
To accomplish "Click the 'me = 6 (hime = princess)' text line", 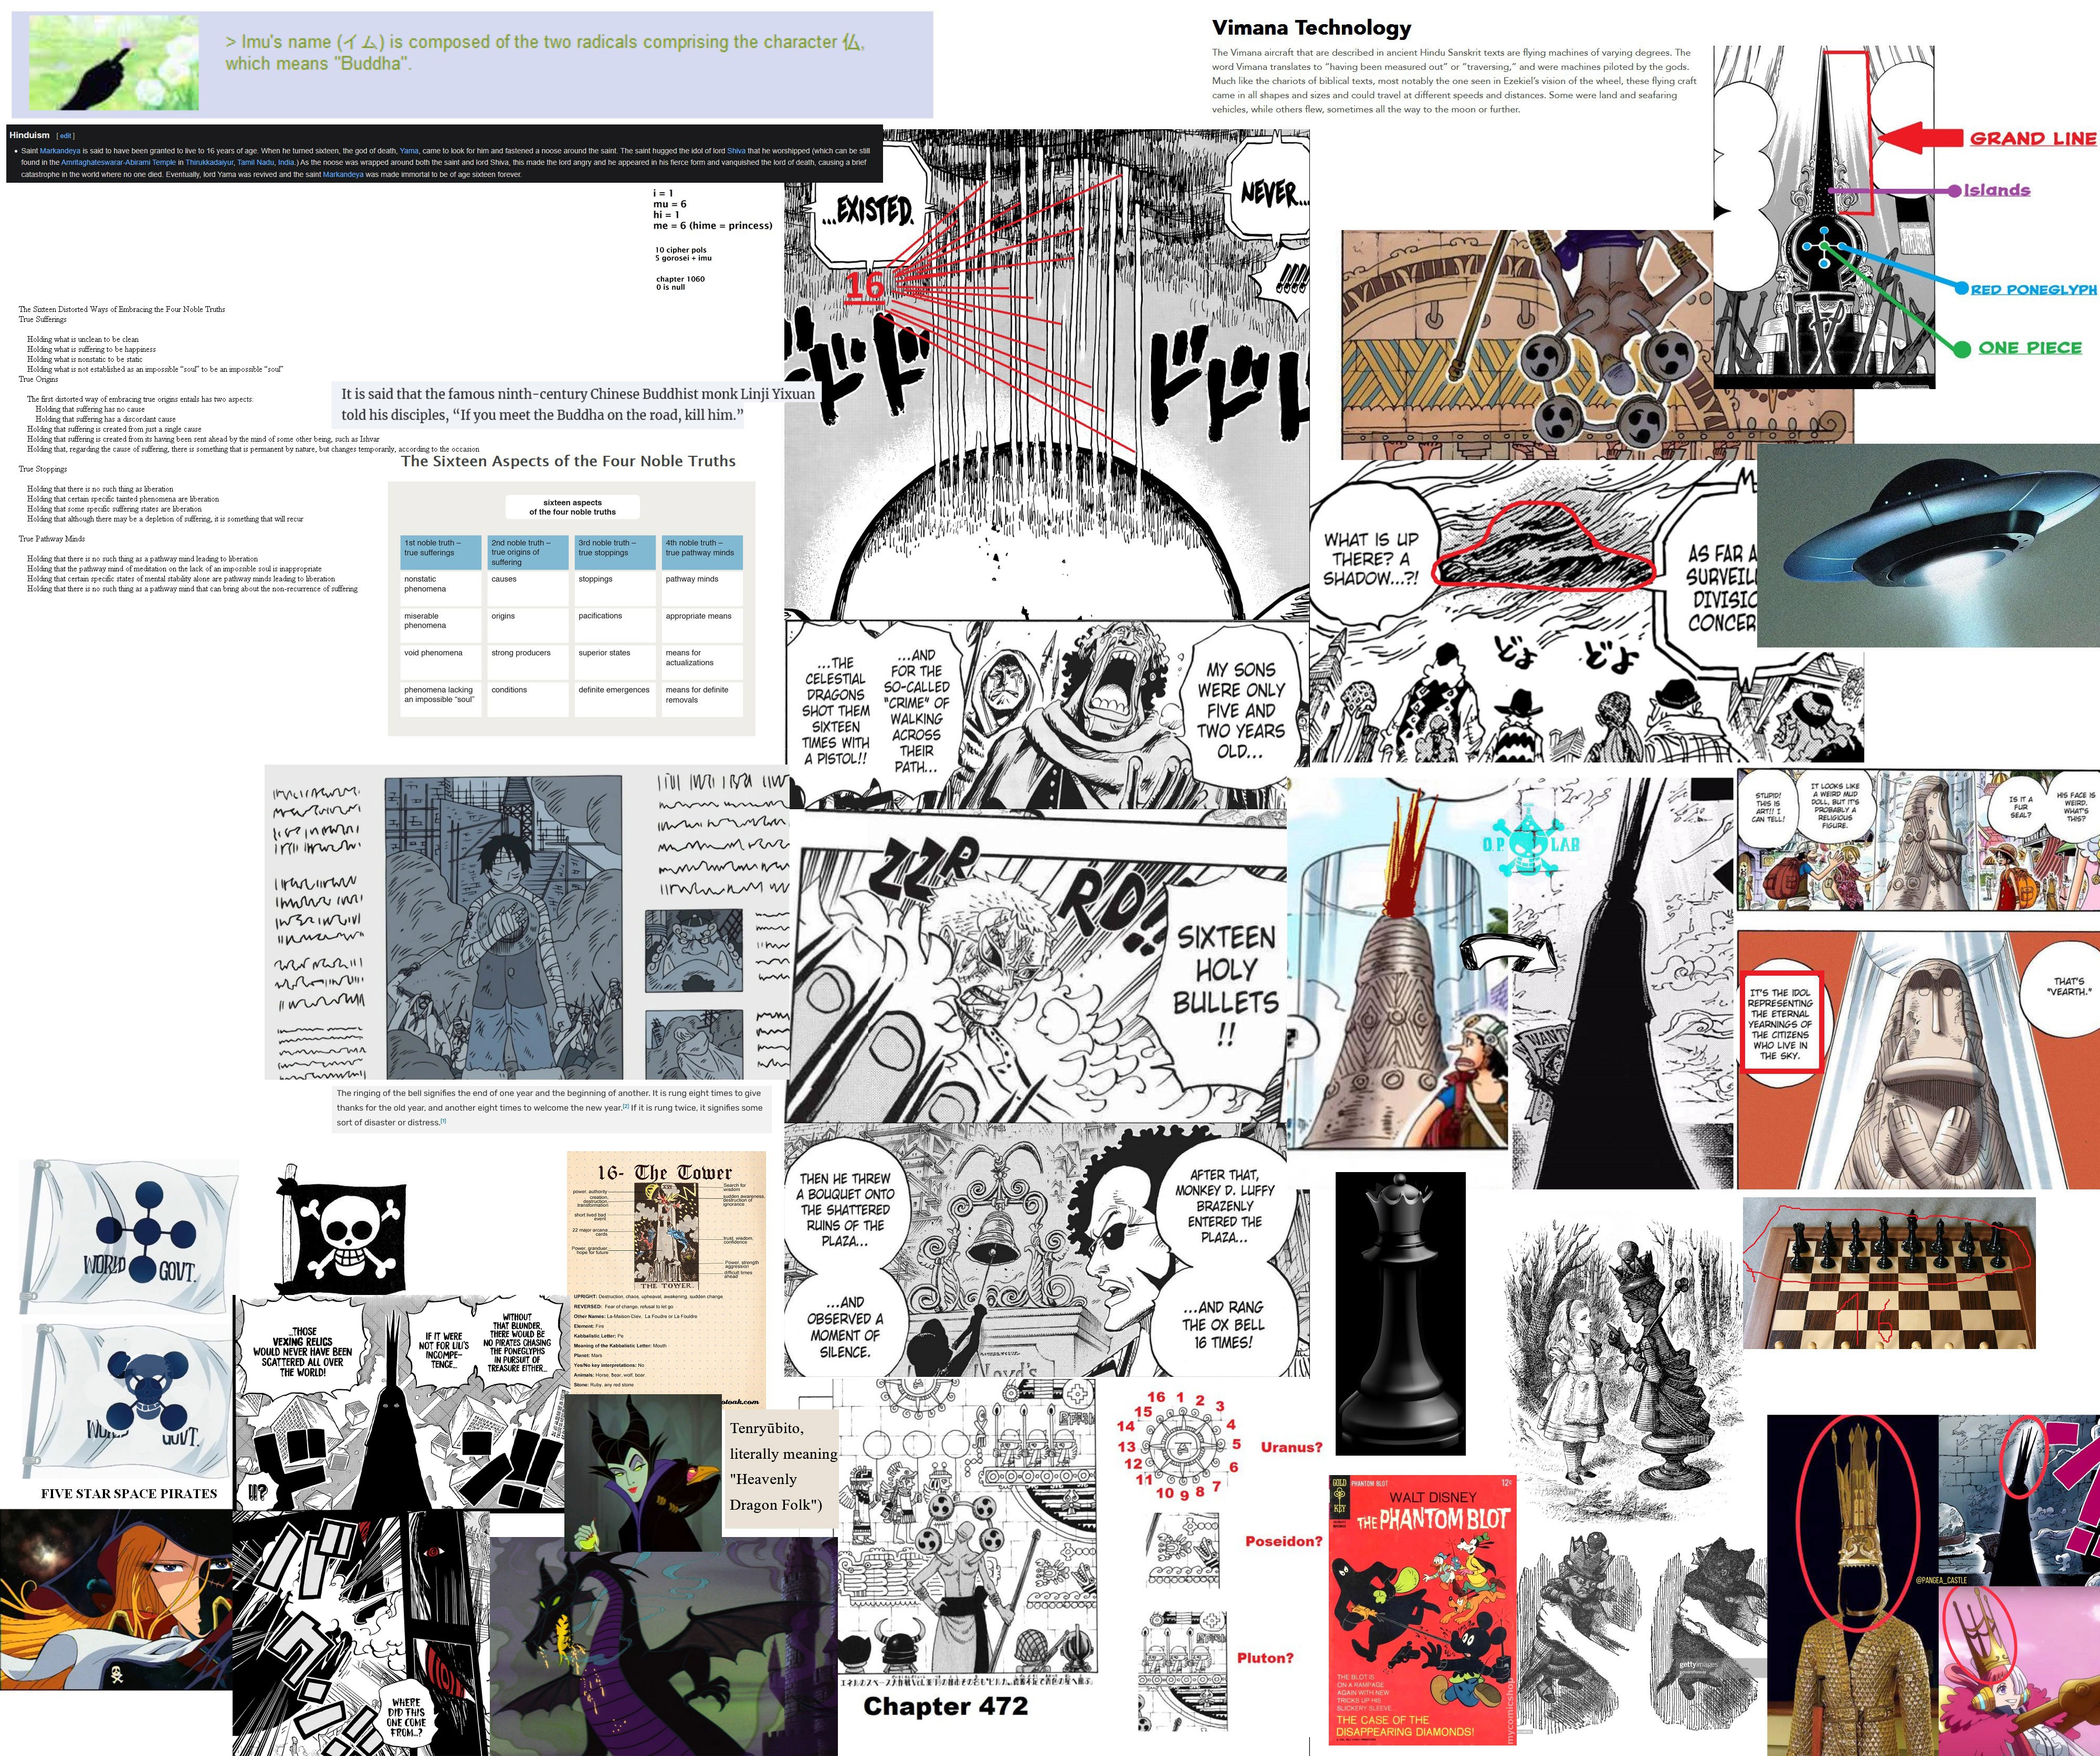I will pyautogui.click(x=713, y=225).
